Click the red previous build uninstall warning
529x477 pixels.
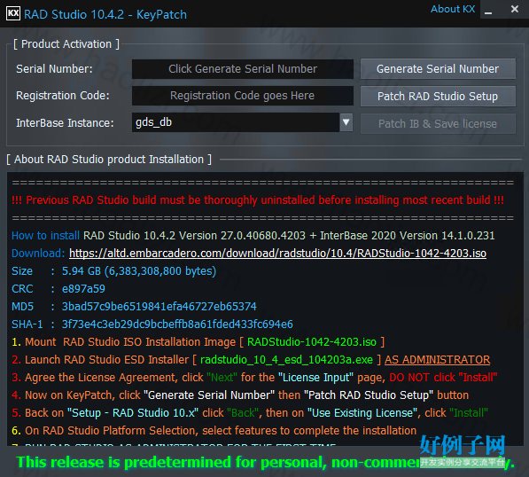258,199
